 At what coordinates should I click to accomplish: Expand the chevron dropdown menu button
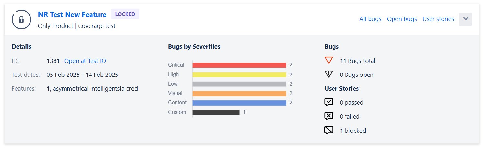tap(466, 19)
